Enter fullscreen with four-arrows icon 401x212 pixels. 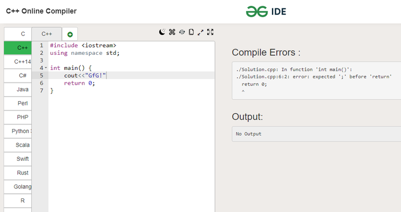[210, 32]
